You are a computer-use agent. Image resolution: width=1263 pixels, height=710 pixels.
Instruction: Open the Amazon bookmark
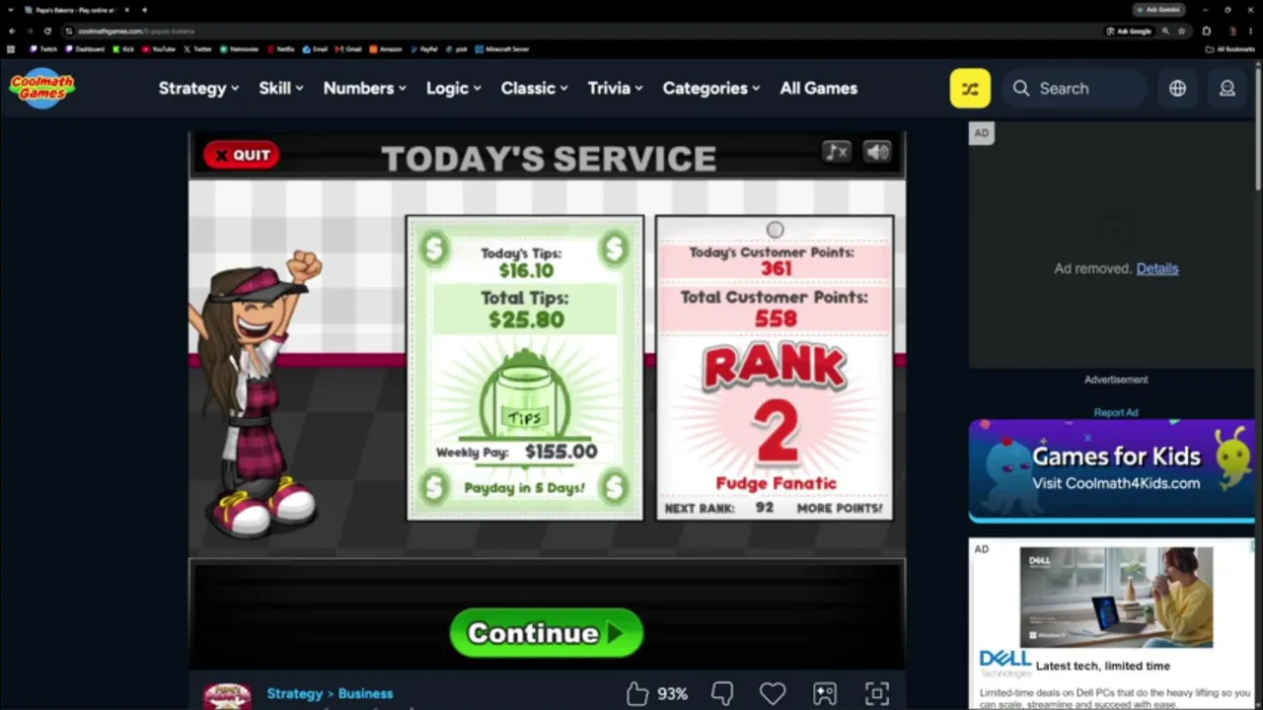point(386,48)
